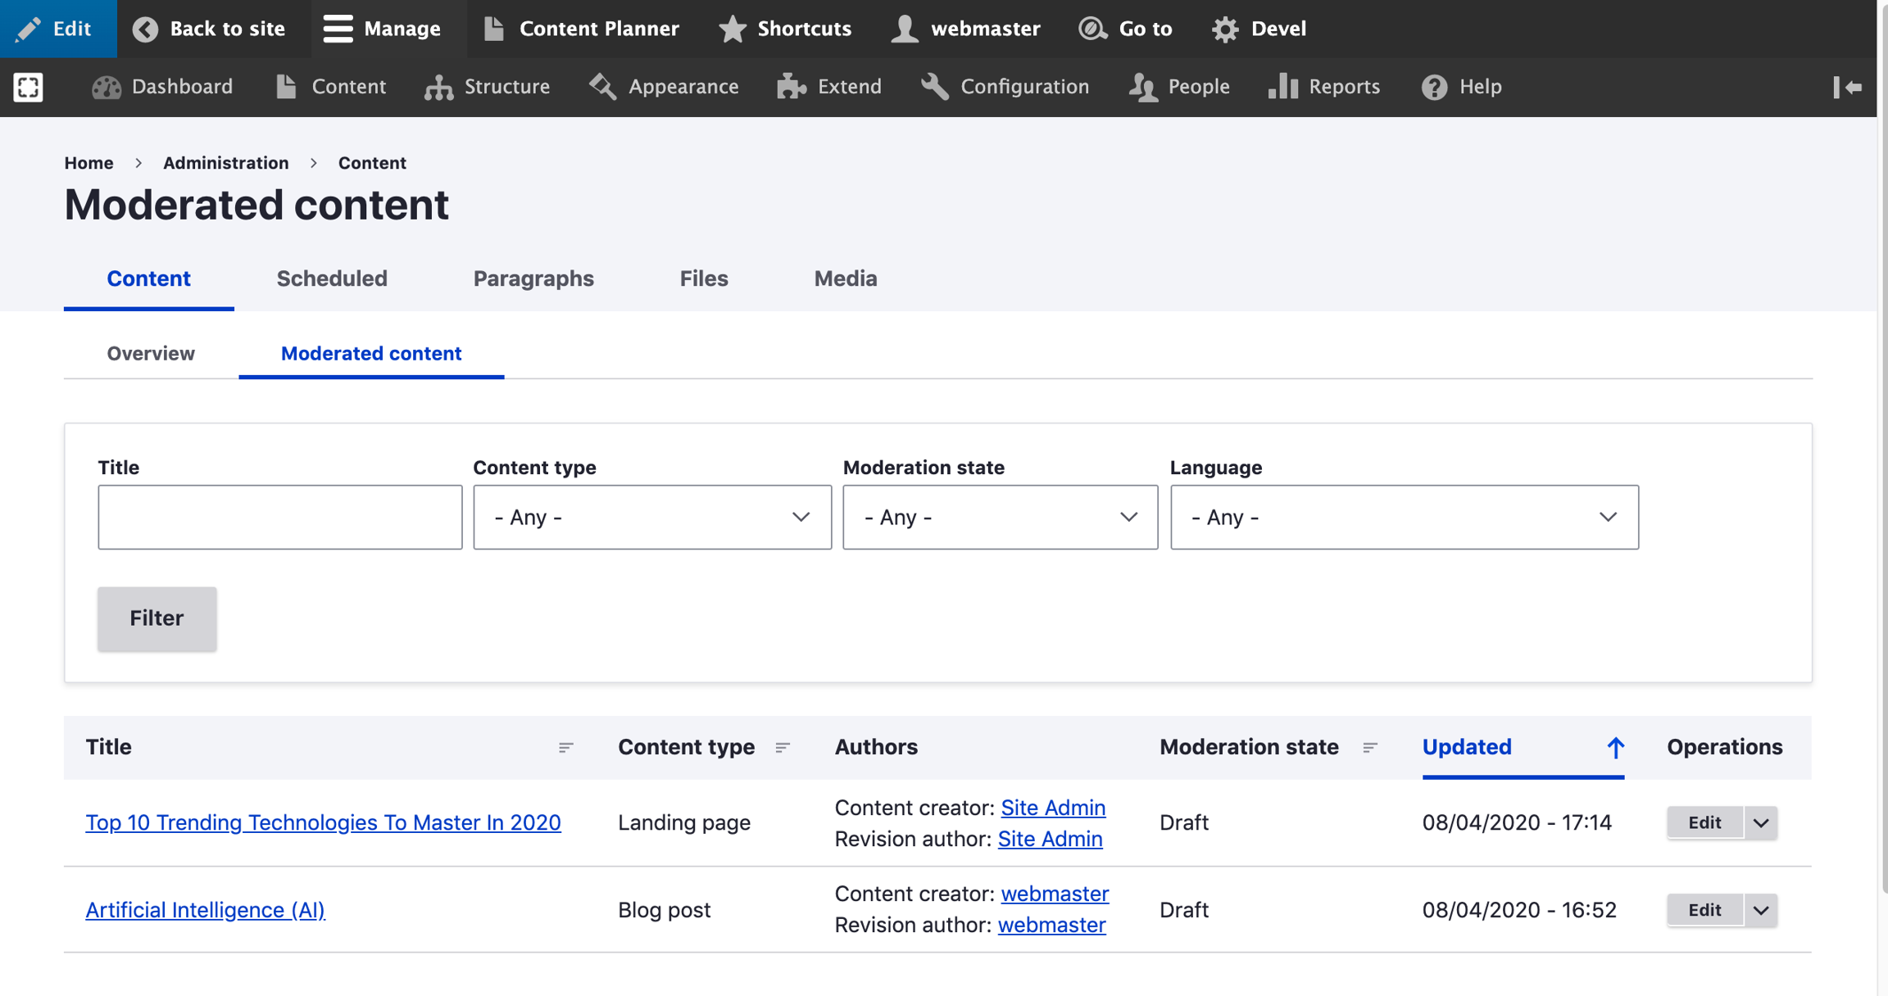Screen dimensions: 1888x996
Task: Click the Shortcuts star icon
Action: point(732,29)
